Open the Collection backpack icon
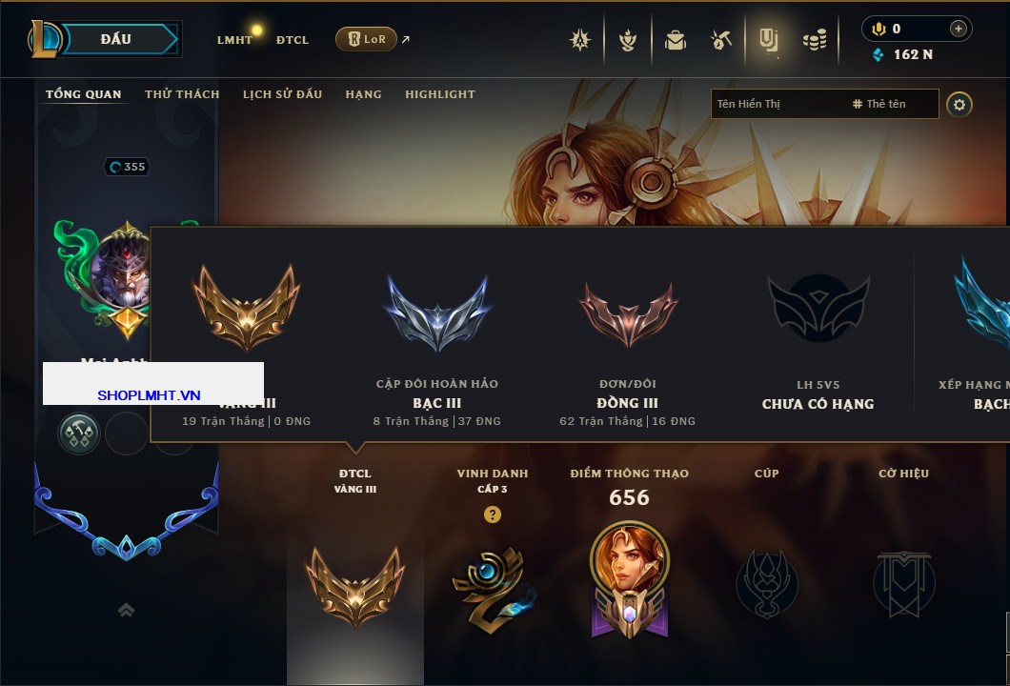The width and height of the screenshot is (1010, 686). (675, 40)
